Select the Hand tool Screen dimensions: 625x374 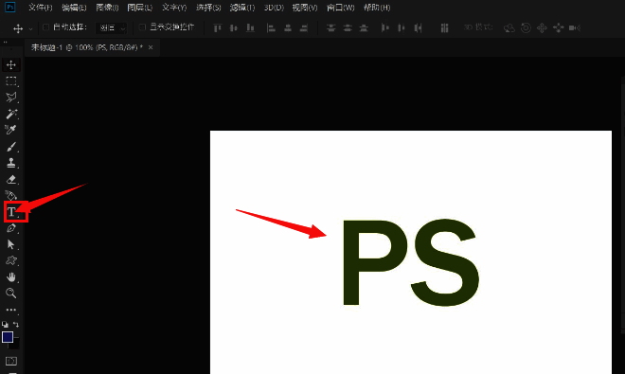11,277
